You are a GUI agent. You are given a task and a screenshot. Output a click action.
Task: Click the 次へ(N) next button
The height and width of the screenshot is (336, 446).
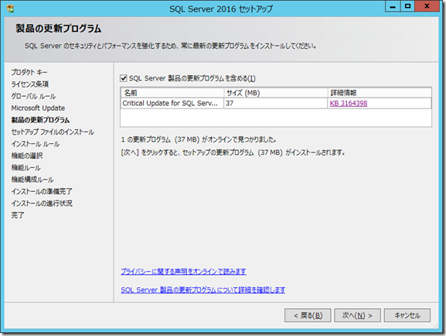[x=357, y=315]
